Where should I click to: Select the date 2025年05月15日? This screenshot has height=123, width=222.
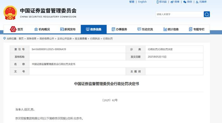(157, 57)
